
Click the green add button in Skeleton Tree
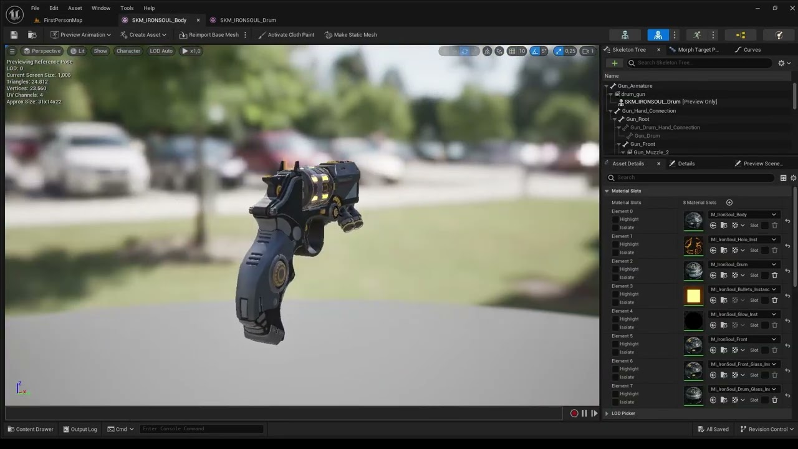coord(614,63)
